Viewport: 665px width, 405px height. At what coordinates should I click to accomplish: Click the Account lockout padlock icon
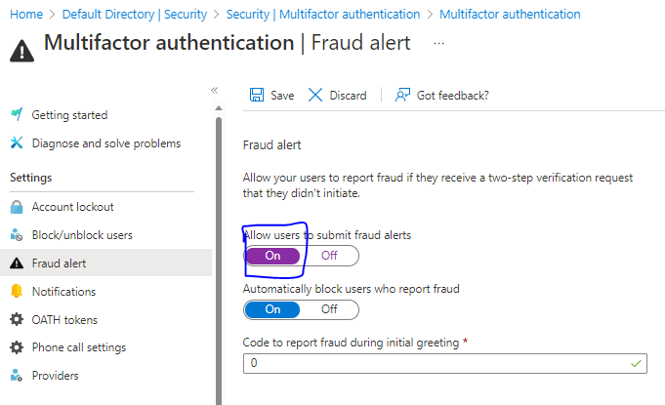(17, 207)
